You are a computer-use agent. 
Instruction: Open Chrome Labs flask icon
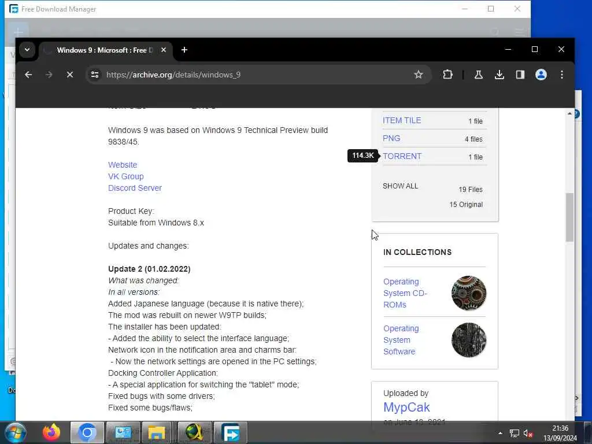(x=478, y=75)
